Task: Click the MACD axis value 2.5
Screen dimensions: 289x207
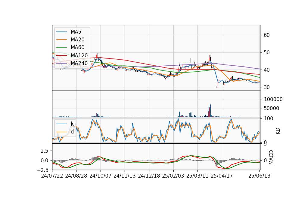Action: tap(45, 151)
